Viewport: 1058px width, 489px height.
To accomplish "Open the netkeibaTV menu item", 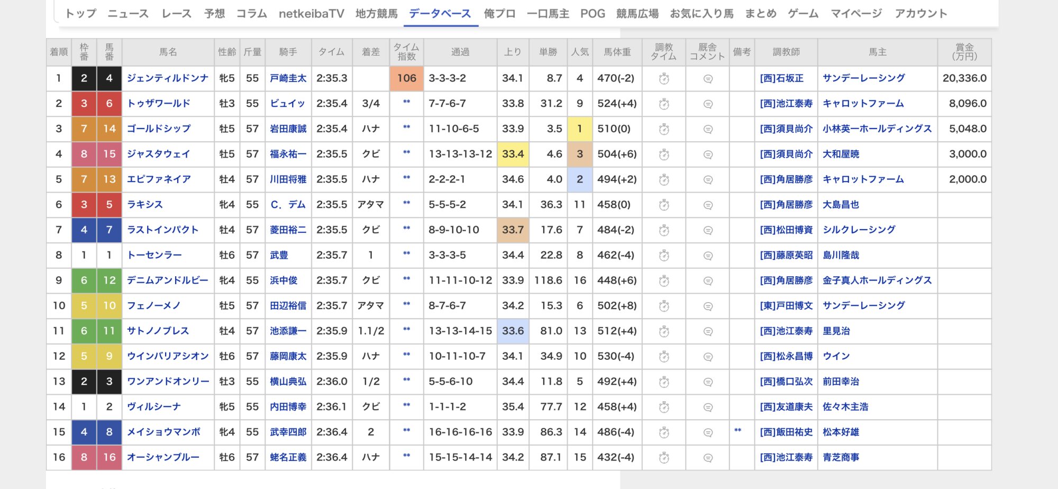I will point(311,14).
